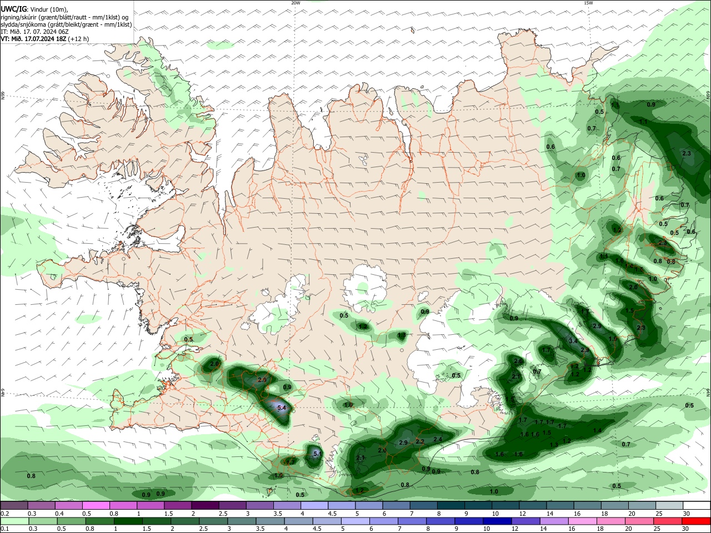Click the bright magenta 0.5 snow legend swatch
The width and height of the screenshot is (711, 533).
96,506
